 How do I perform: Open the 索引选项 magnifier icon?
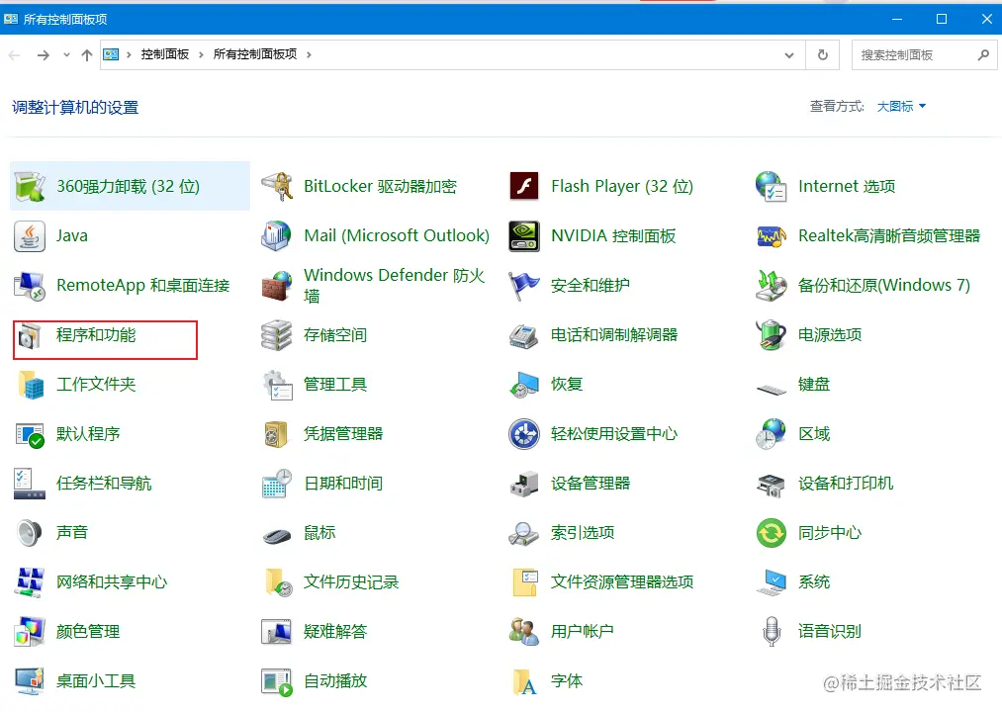point(524,533)
